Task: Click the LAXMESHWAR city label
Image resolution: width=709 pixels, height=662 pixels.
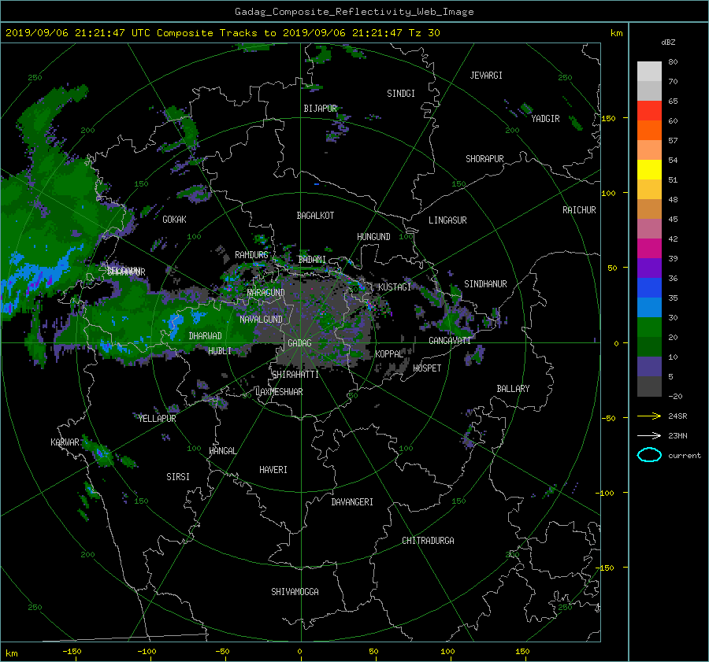Action: tap(279, 392)
